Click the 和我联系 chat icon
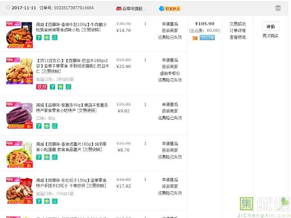Screen dimensions: 291x218 coord(170,8)
